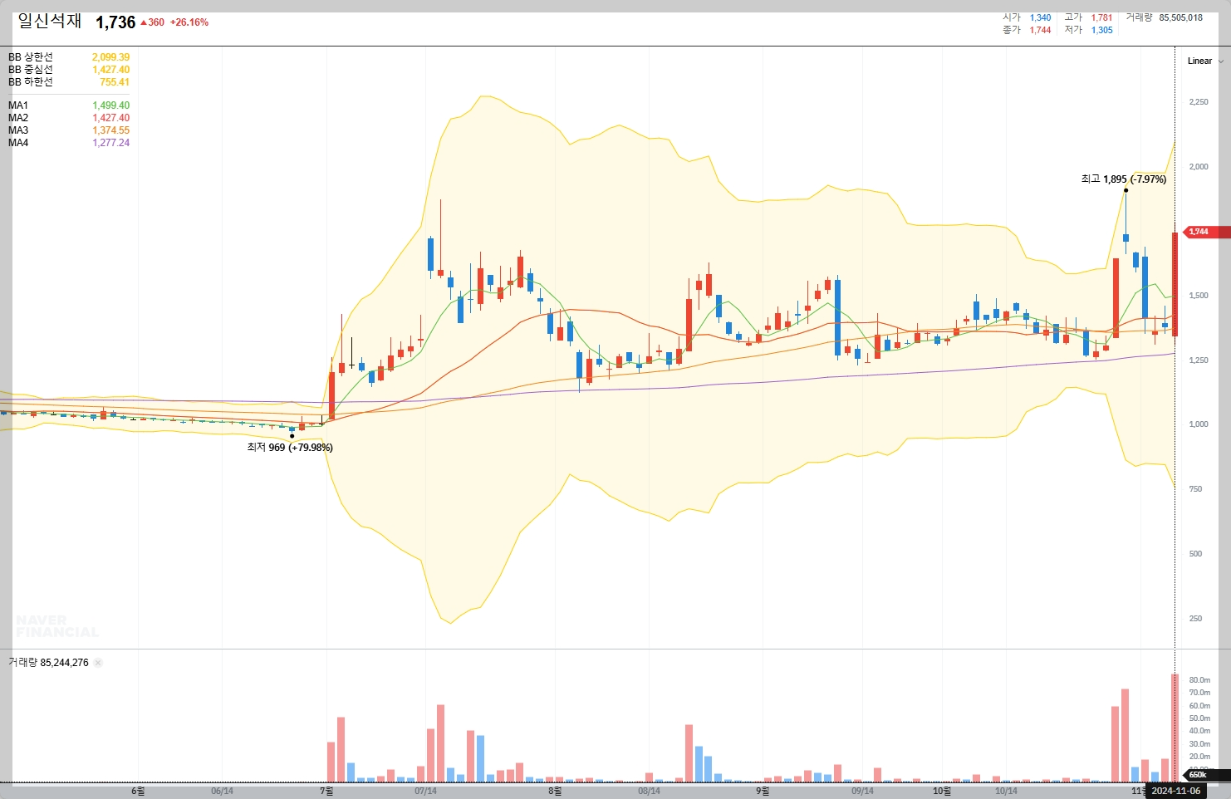
Task: Click the 08/14 date axis label
Action: coord(649,791)
